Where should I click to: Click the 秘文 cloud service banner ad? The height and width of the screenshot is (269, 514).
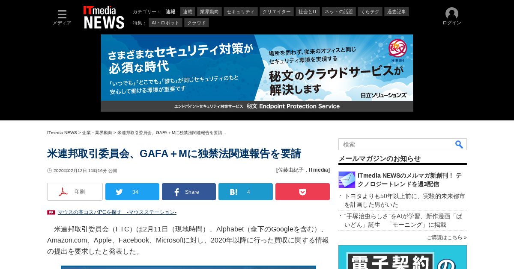257,73
